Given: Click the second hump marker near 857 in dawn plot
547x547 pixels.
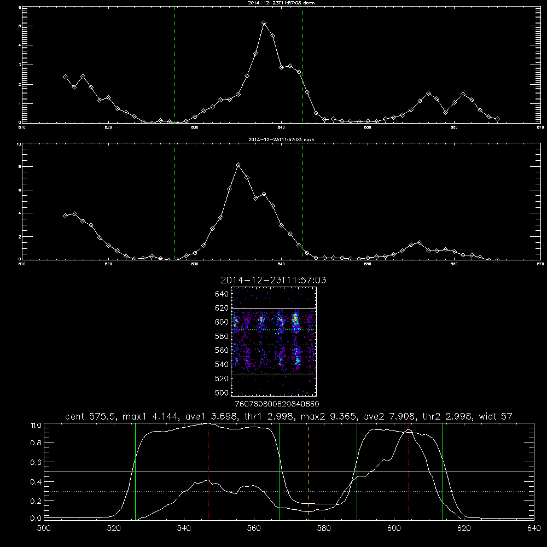Looking at the screenshot, I should click(429, 94).
